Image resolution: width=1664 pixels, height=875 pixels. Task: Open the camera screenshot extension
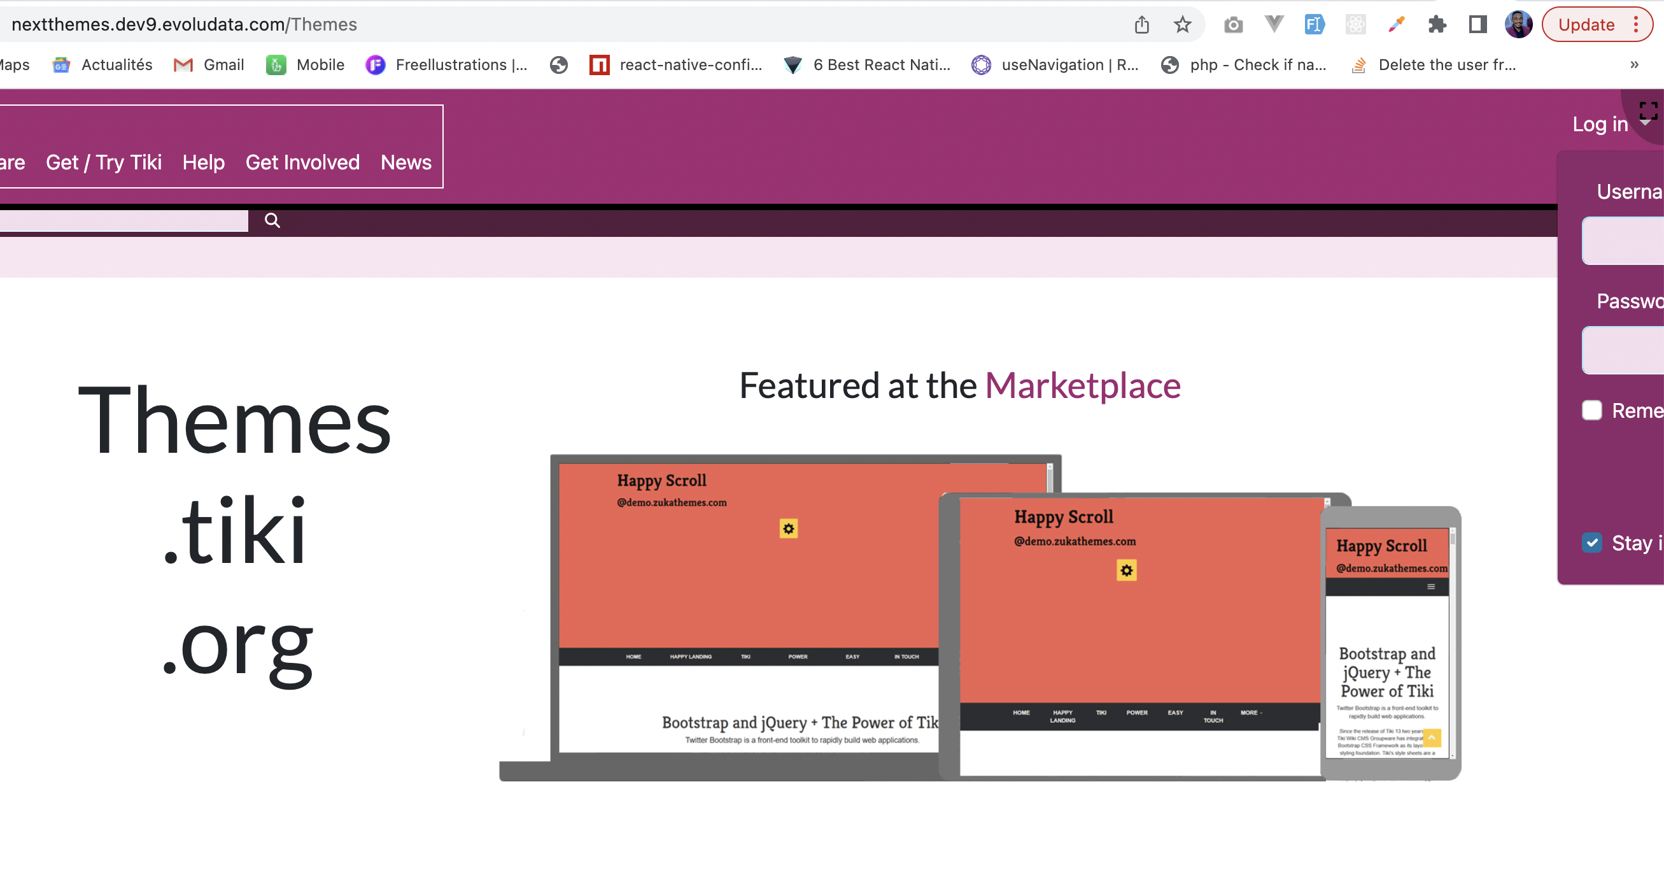pyautogui.click(x=1233, y=25)
